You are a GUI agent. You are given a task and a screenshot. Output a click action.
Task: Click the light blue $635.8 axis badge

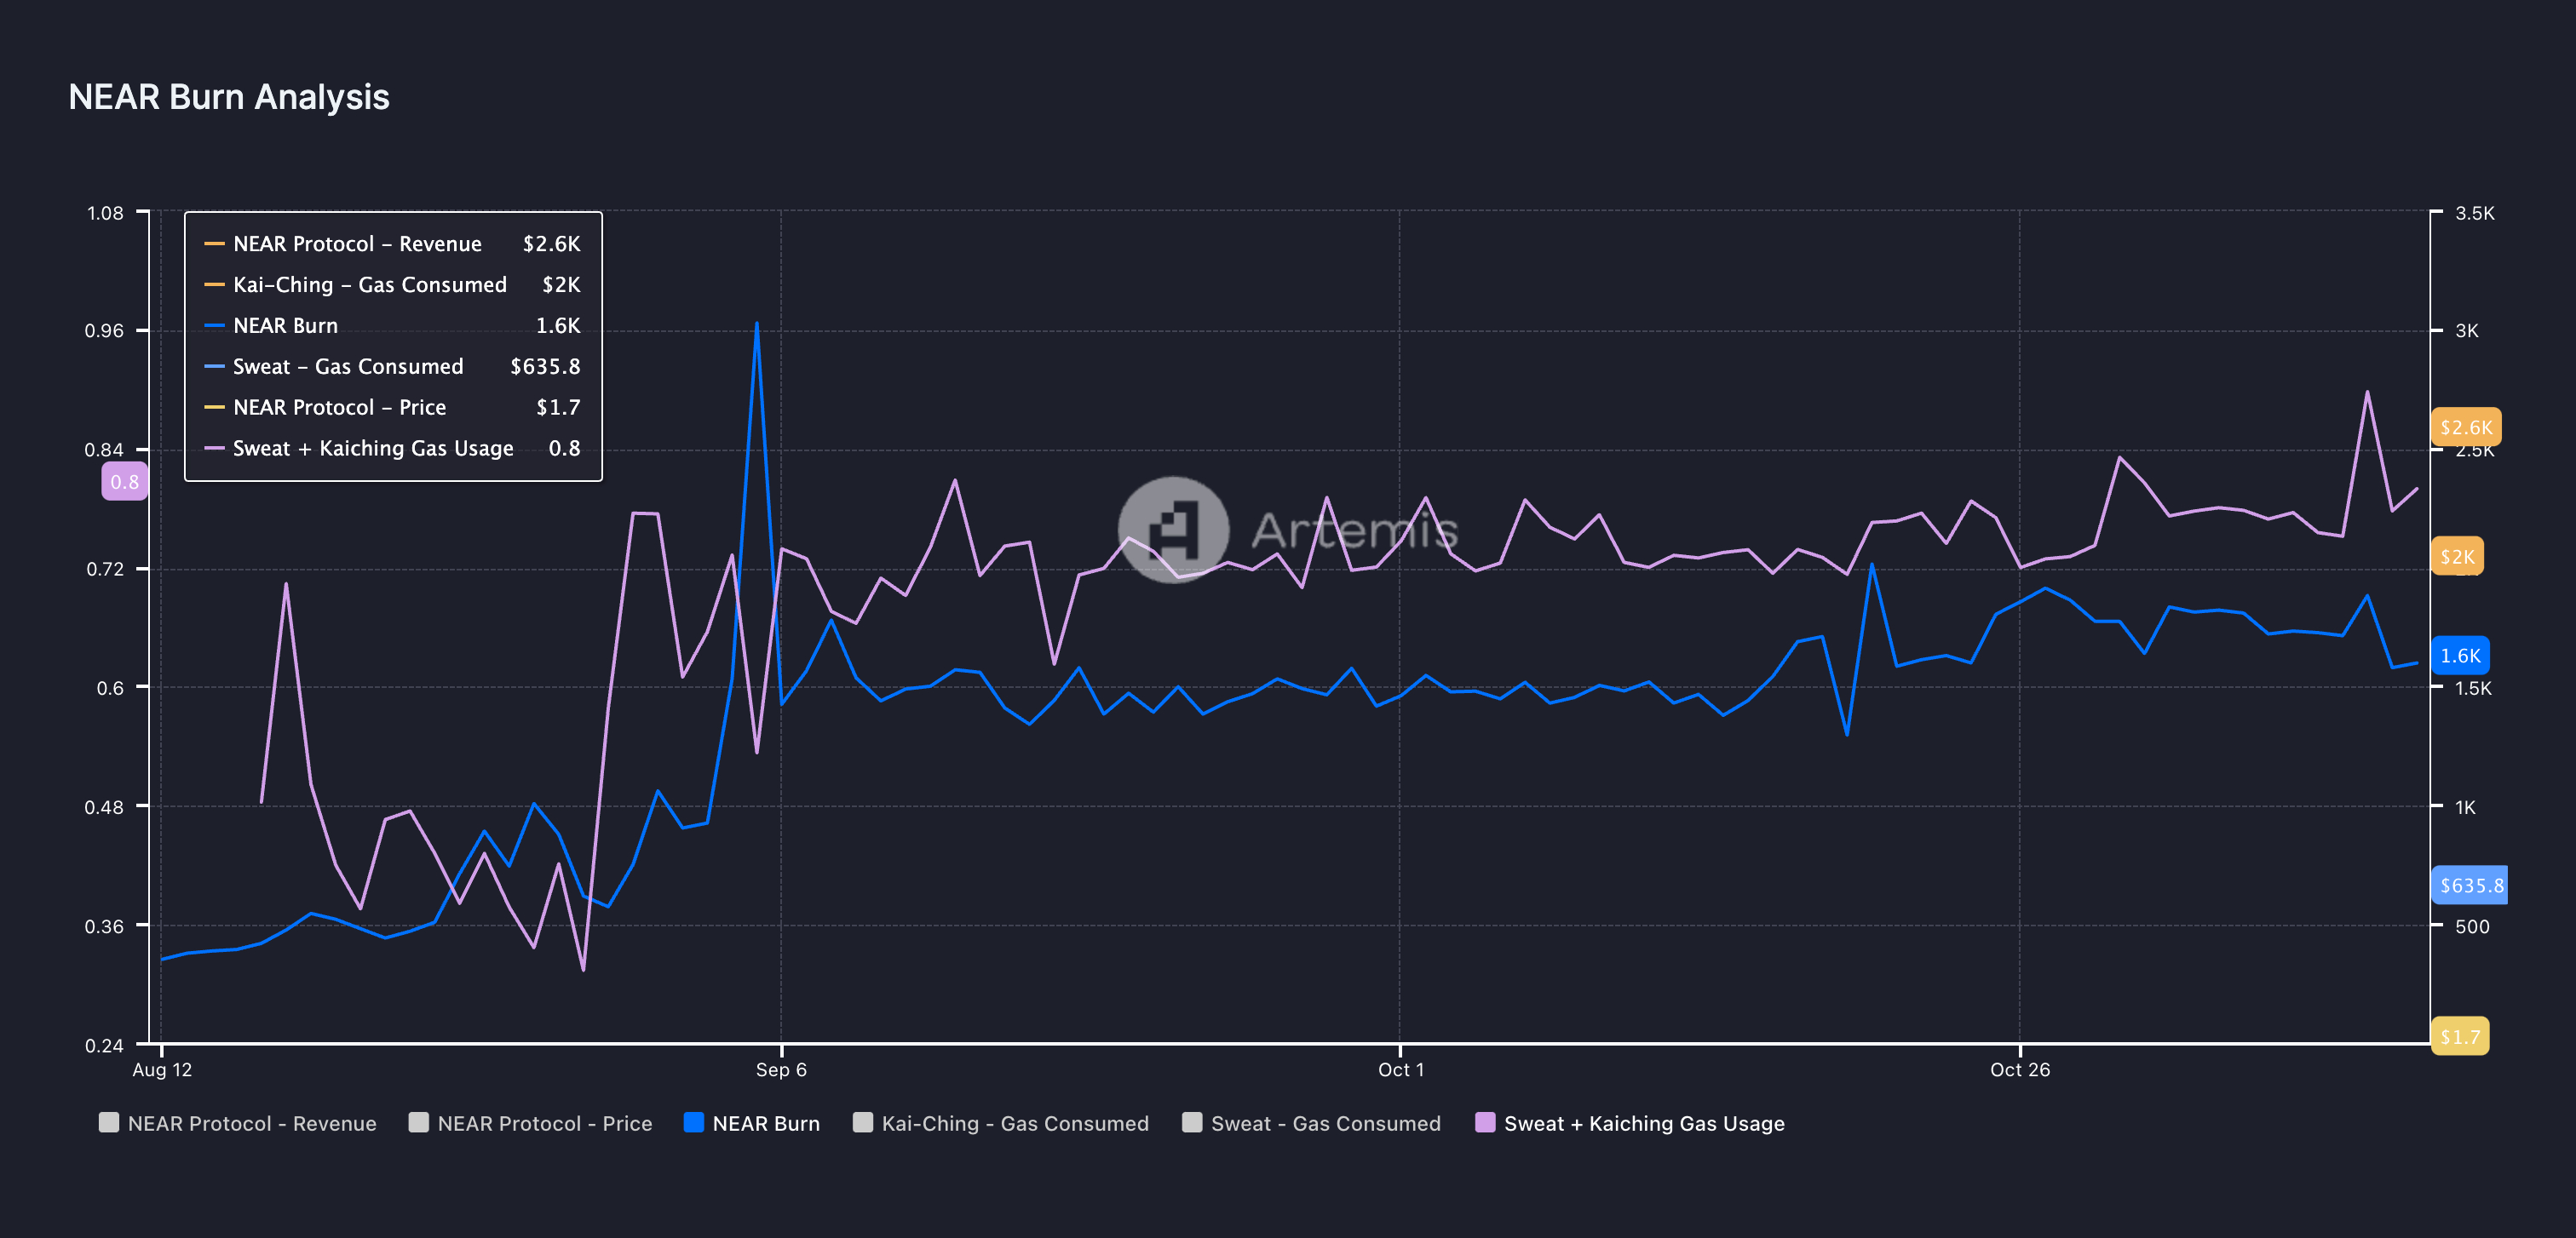(2470, 886)
